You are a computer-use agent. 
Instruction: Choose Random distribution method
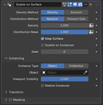[x=52, y=19]
